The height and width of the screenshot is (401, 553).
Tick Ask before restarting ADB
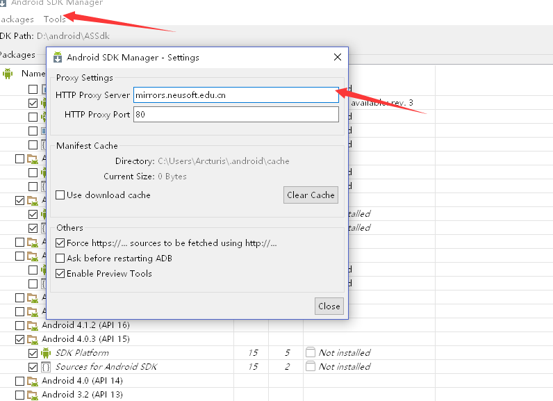[60, 259]
